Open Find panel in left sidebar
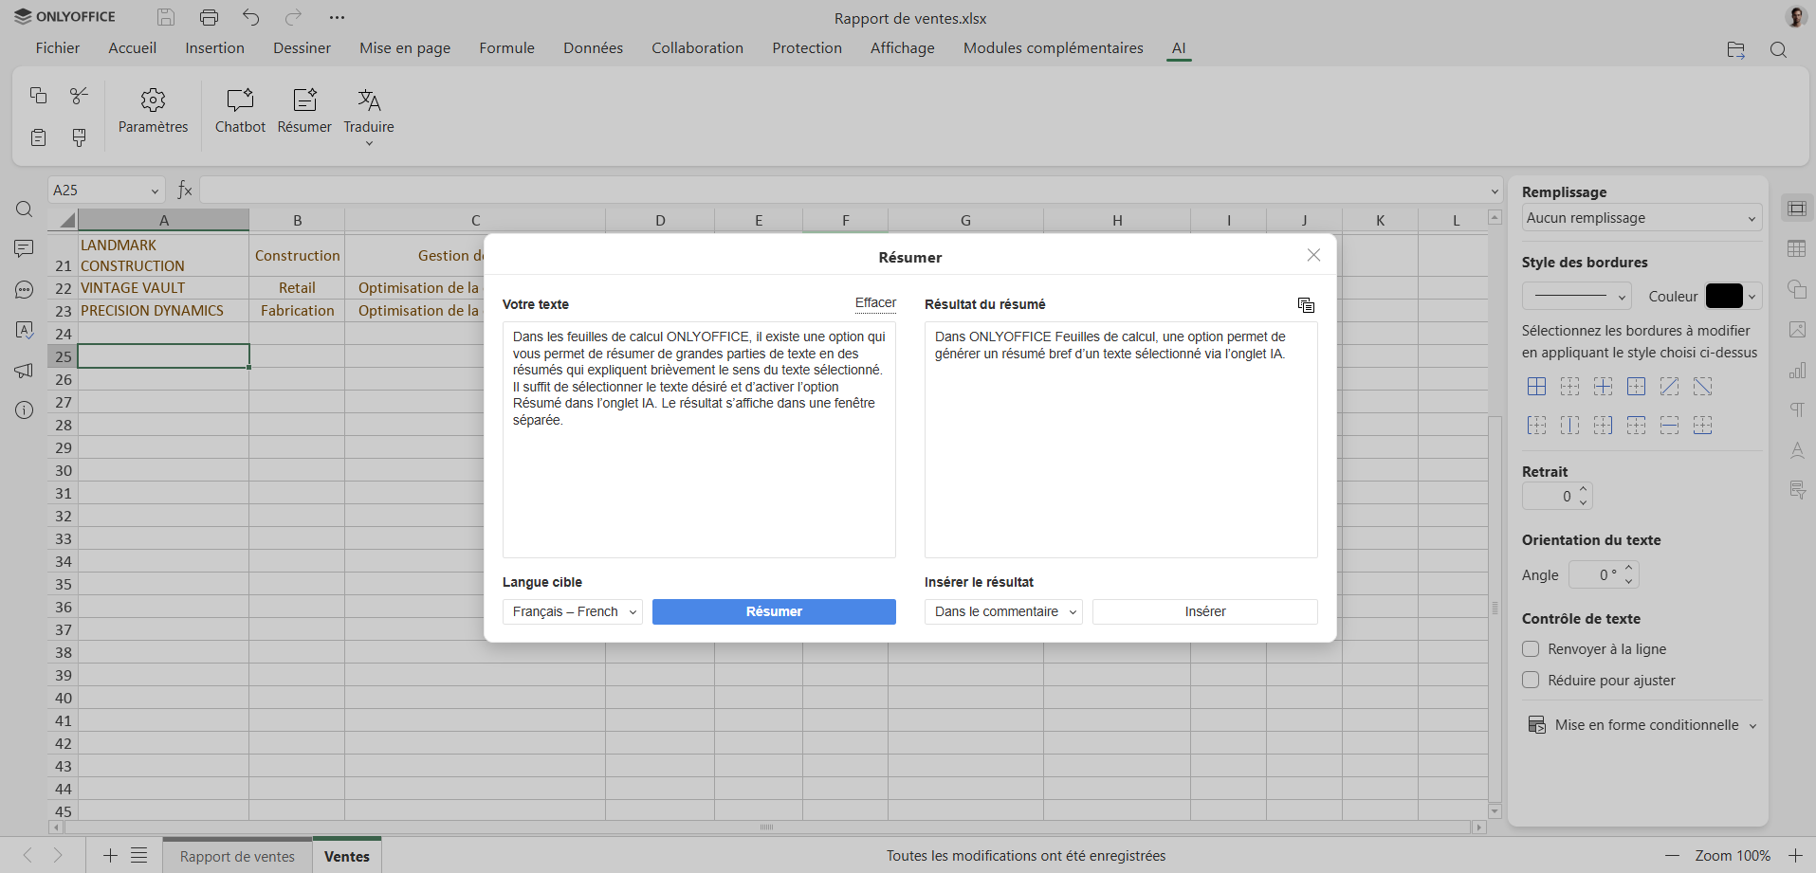The height and width of the screenshot is (873, 1816). pyautogui.click(x=25, y=209)
